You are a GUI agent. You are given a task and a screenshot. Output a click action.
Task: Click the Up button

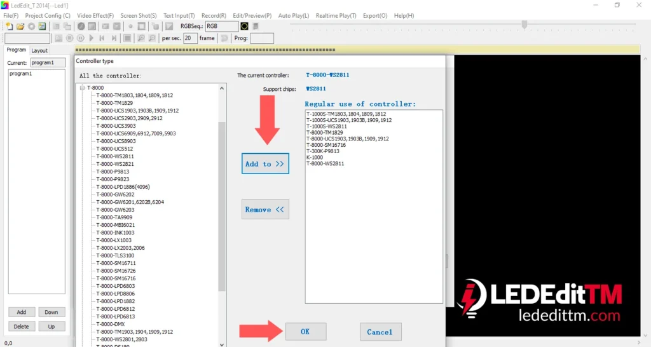[51, 326]
